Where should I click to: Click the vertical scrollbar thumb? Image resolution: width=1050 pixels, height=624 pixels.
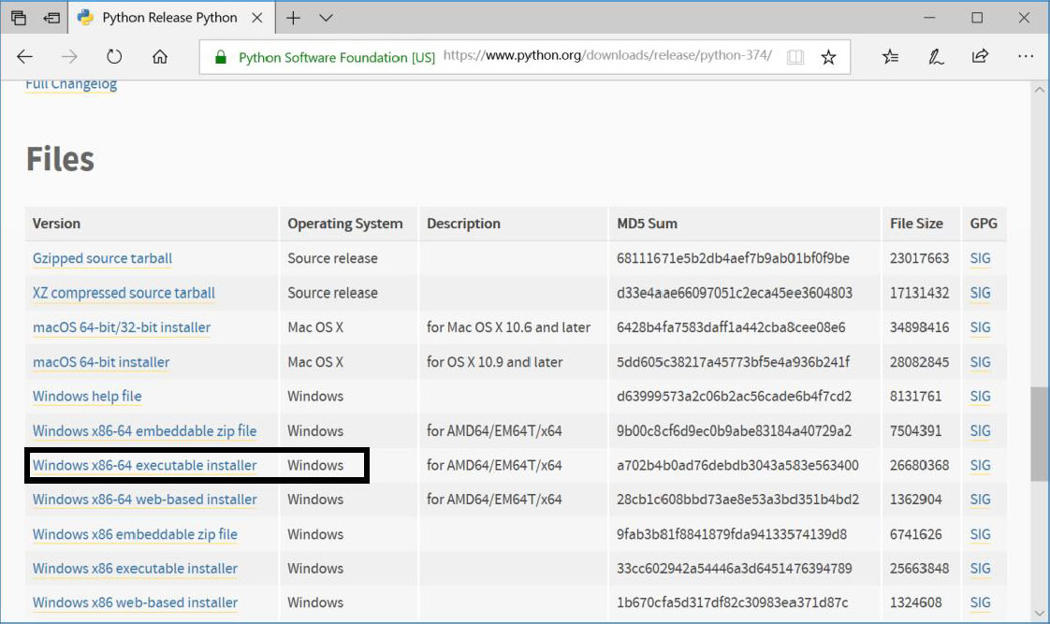click(x=1038, y=434)
